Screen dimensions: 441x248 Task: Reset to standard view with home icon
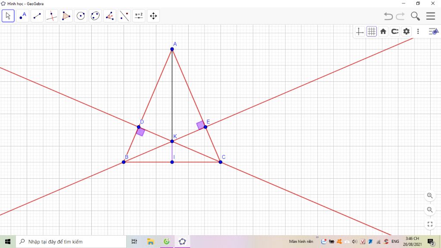coord(383,31)
